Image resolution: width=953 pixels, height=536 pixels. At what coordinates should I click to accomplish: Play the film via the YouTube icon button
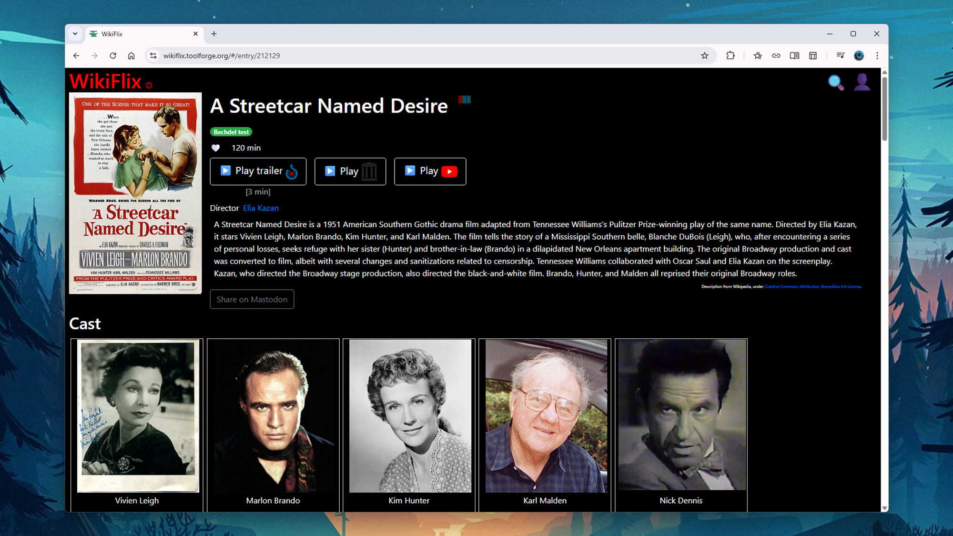point(429,172)
